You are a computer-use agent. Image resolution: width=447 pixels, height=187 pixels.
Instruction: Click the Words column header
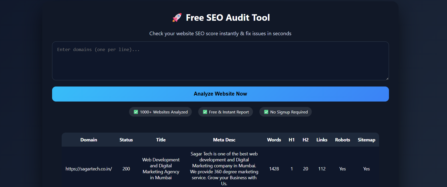pos(274,140)
